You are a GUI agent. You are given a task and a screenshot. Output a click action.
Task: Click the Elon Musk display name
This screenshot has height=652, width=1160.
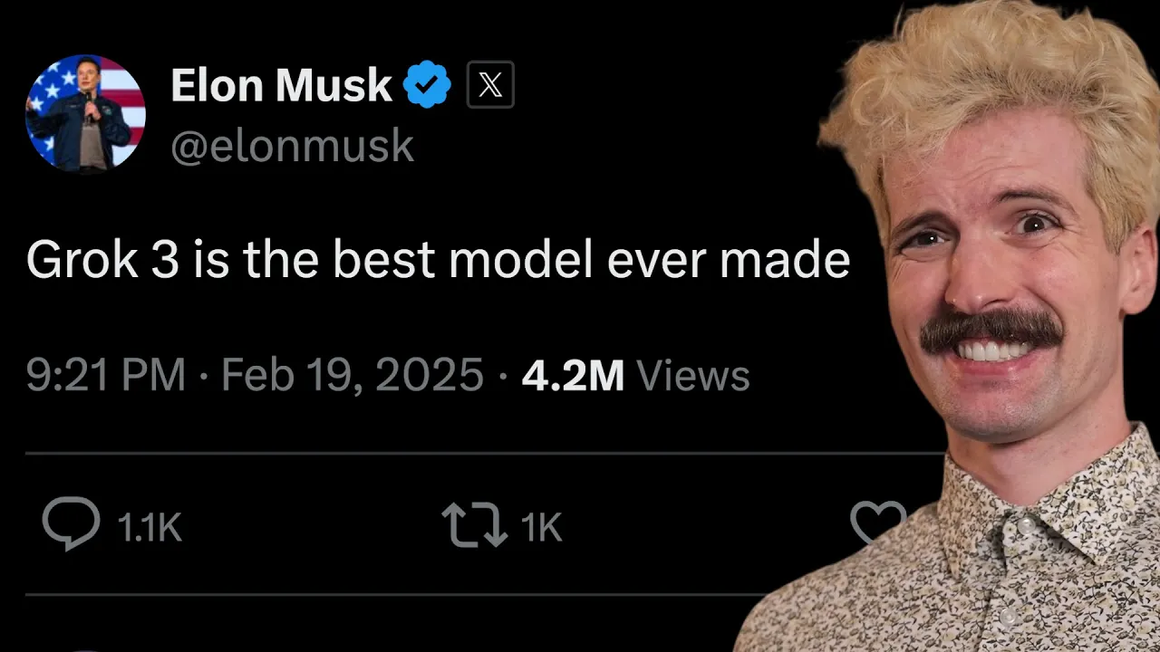pyautogui.click(x=281, y=86)
